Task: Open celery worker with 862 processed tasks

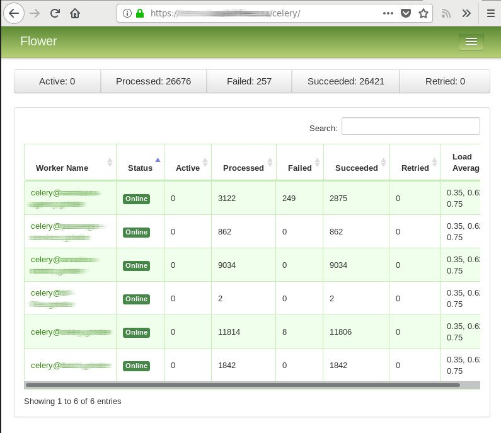Action: tap(67, 232)
